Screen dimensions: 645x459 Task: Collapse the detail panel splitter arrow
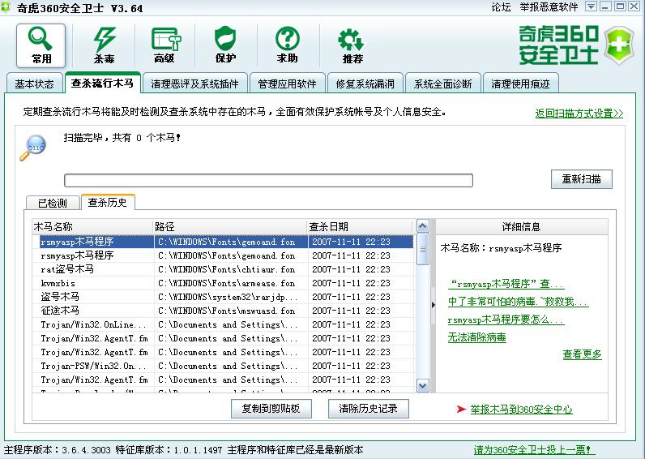[x=434, y=305]
